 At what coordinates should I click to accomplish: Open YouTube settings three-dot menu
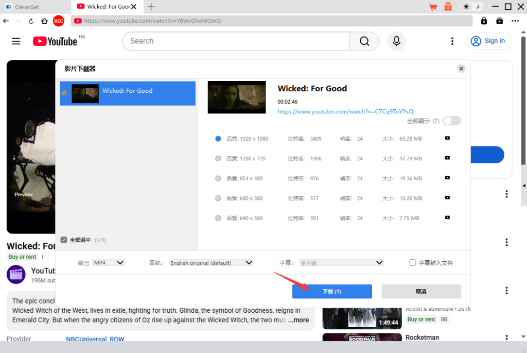click(x=452, y=41)
